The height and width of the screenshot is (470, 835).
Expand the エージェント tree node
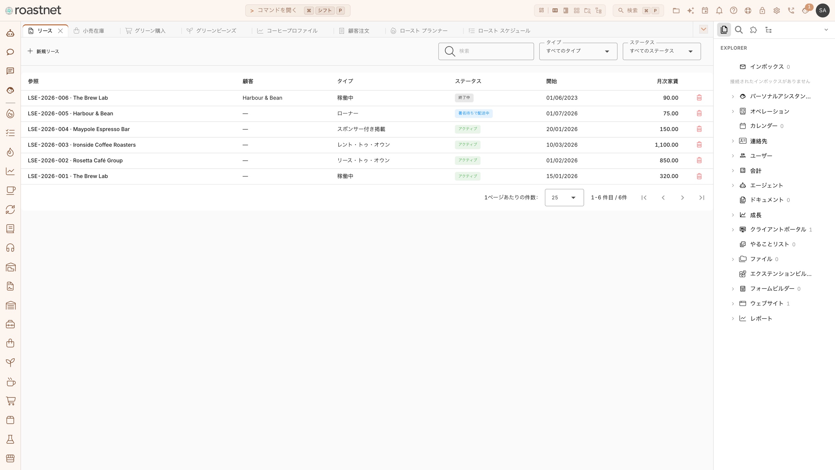tap(733, 185)
